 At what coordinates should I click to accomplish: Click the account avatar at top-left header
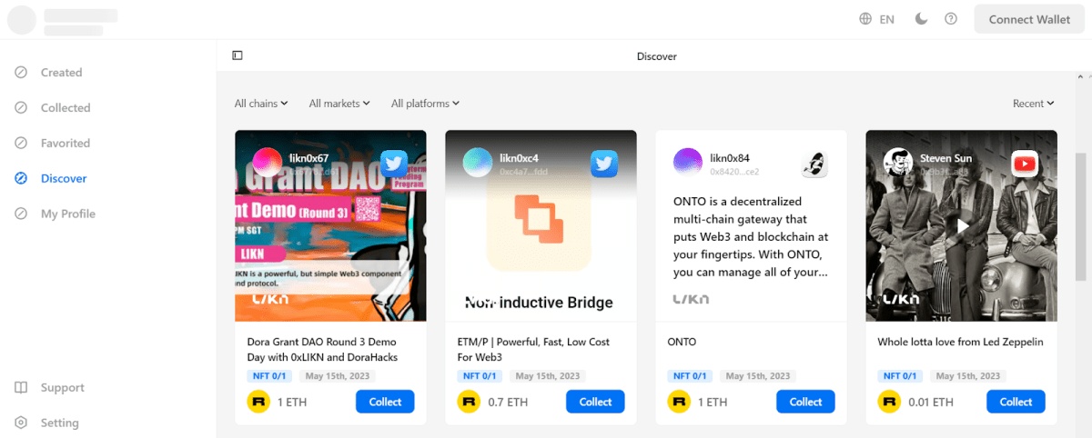point(21,20)
